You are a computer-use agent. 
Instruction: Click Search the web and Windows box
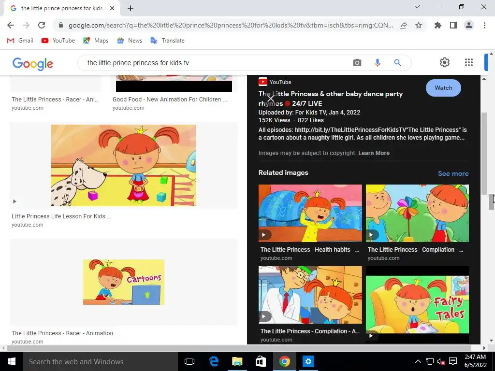tap(101, 361)
